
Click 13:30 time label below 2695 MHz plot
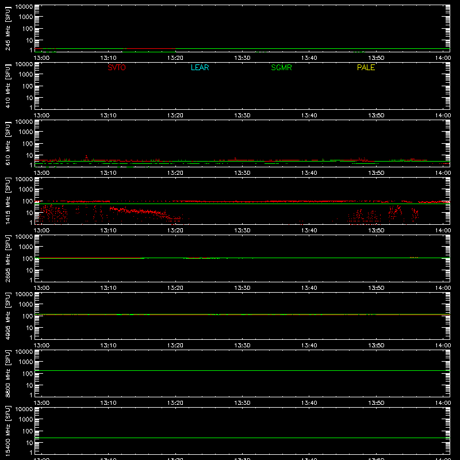point(242,288)
